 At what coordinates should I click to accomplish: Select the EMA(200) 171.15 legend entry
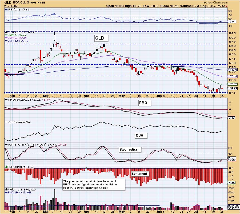(17, 41)
